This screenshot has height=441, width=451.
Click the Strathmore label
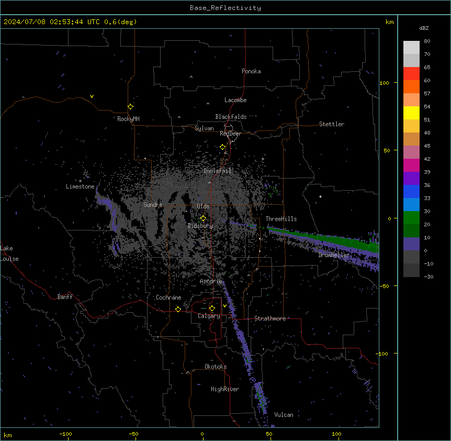click(x=270, y=318)
